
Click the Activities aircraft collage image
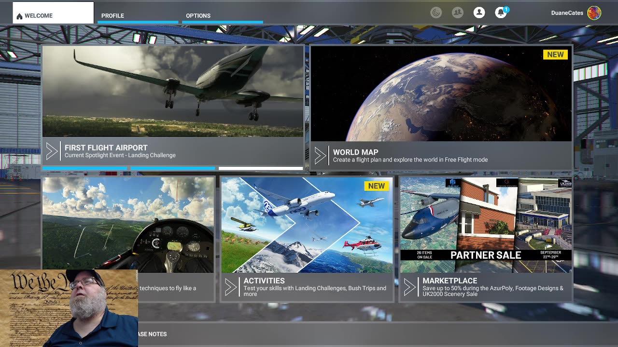coord(307,225)
